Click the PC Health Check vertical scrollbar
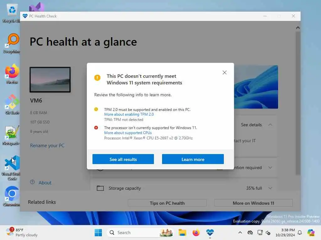This screenshot has height=240, width=321. [298, 103]
